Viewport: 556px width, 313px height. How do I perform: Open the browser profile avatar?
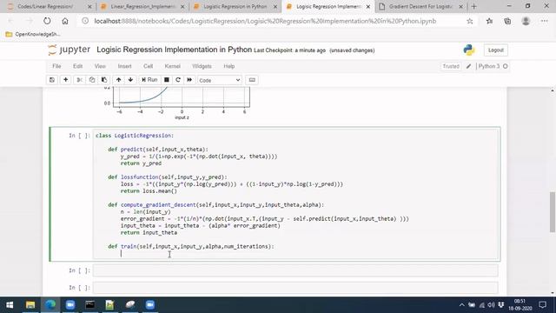[x=526, y=21]
